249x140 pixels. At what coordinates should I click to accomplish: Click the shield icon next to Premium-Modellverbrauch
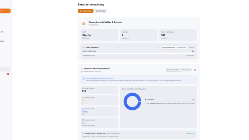point(82,68)
